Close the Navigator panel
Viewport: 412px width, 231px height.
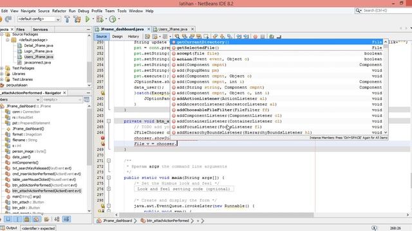coord(64,92)
